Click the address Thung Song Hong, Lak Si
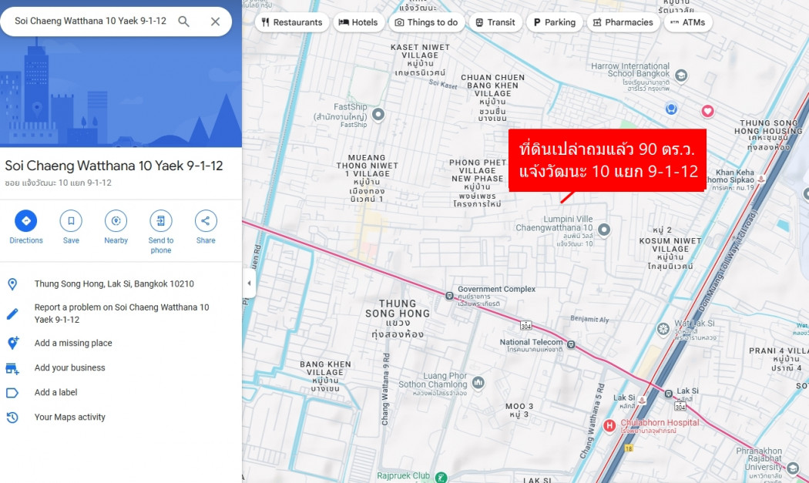Image resolution: width=809 pixels, height=483 pixels. coord(114,283)
